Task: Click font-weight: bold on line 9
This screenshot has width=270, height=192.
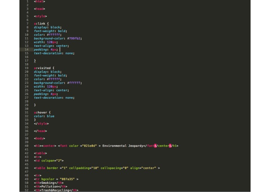Action: pyautogui.click(x=51, y=31)
